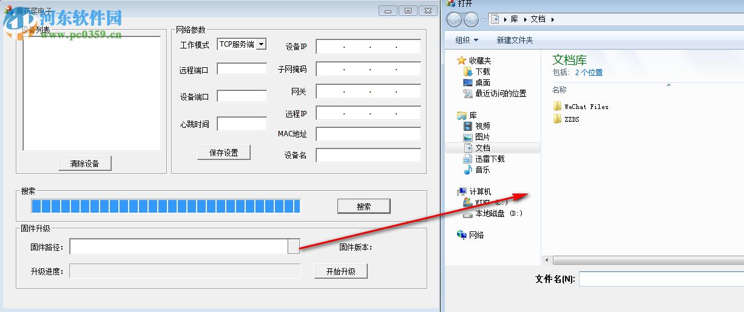744x312 pixels.
Task: Click the forward navigation arrow in Open dialog
Action: pyautogui.click(x=471, y=19)
